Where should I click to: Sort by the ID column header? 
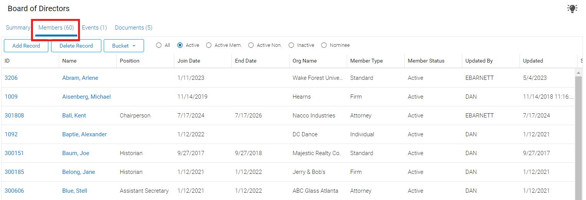[30, 61]
